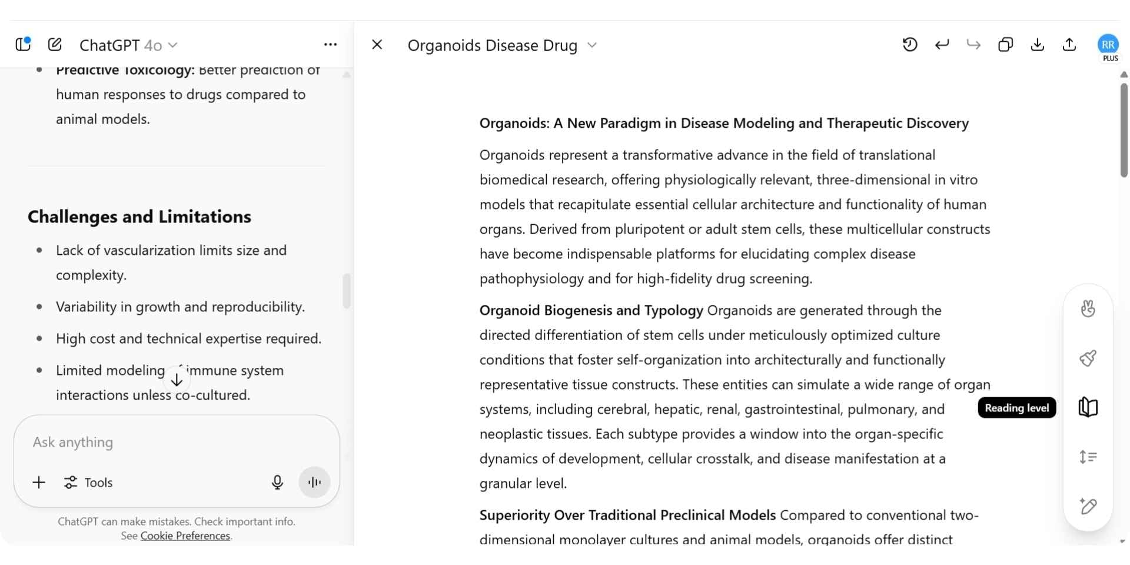The height and width of the screenshot is (565, 1130).
Task: Open the three-dot conversation options menu
Action: pos(330,45)
